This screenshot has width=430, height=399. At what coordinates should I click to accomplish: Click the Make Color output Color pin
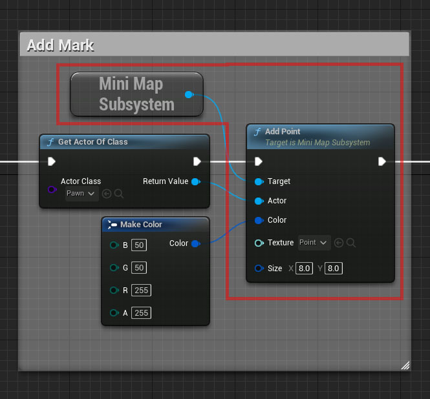click(x=196, y=243)
